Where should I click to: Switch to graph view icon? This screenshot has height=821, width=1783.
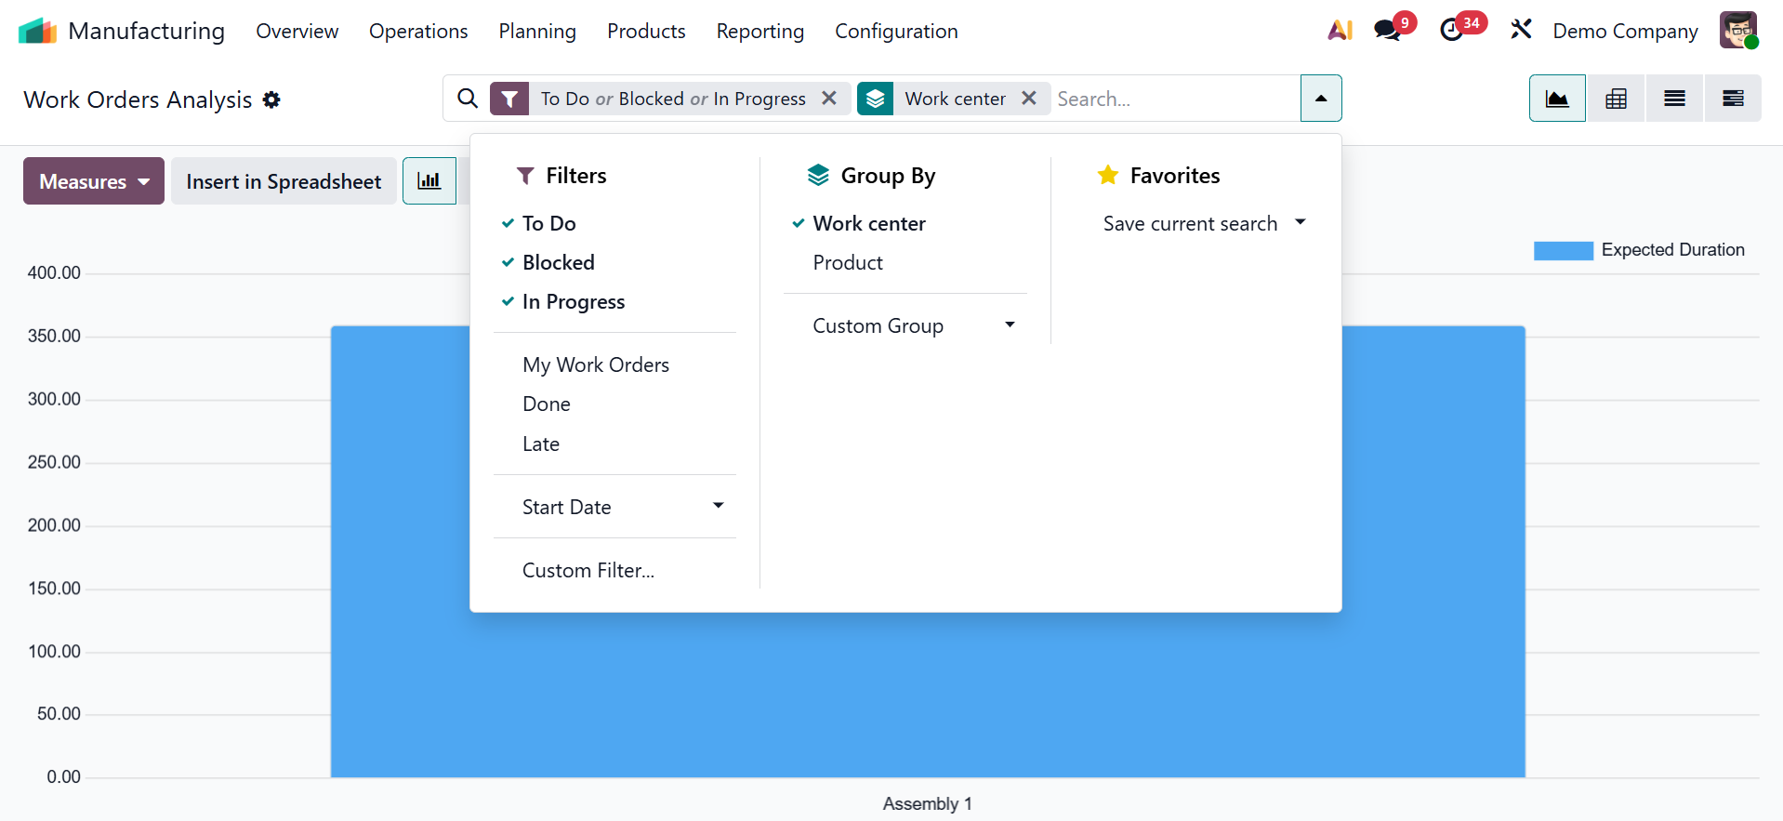click(1557, 99)
